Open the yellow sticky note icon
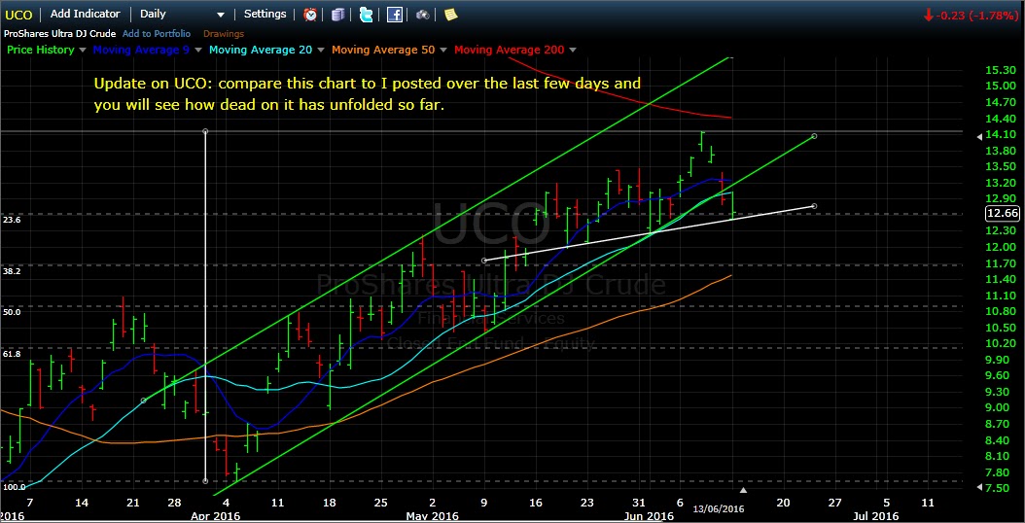Screen dimensions: 1025x523 450,15
